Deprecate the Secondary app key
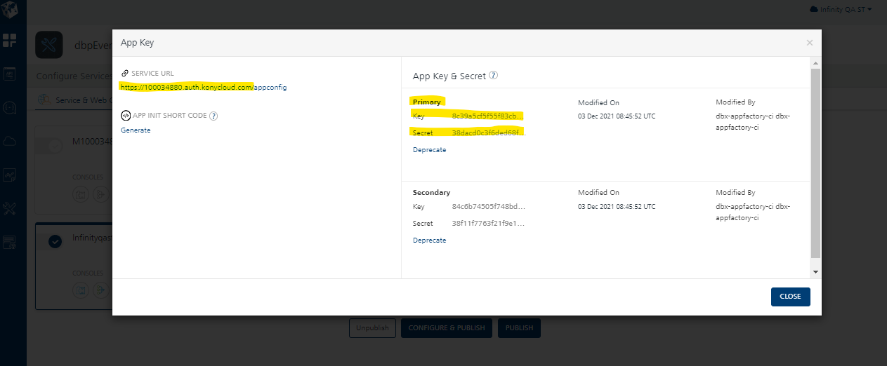 point(429,240)
